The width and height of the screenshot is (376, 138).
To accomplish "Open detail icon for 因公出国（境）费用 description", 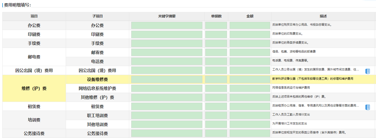I will tap(368, 71).
